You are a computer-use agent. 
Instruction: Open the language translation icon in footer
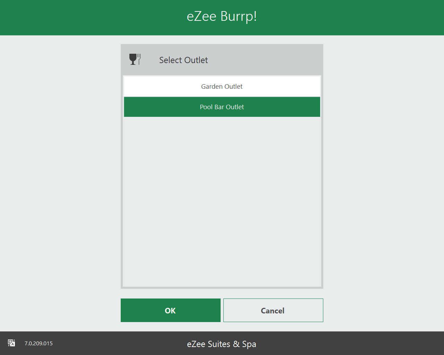point(11,343)
